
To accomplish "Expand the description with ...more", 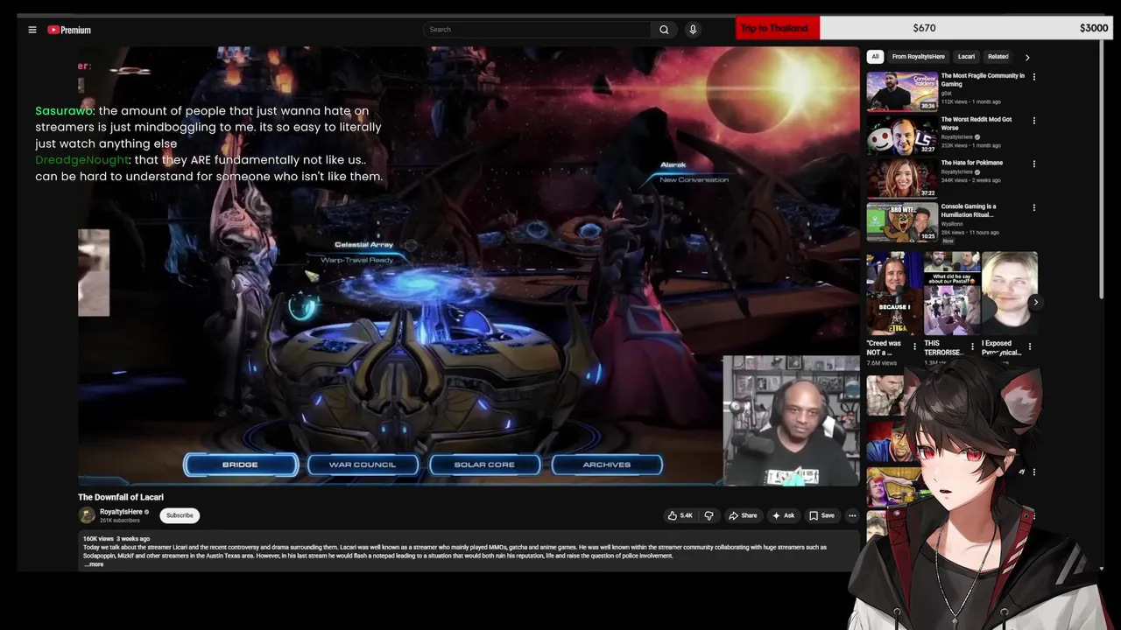I will pyautogui.click(x=94, y=564).
